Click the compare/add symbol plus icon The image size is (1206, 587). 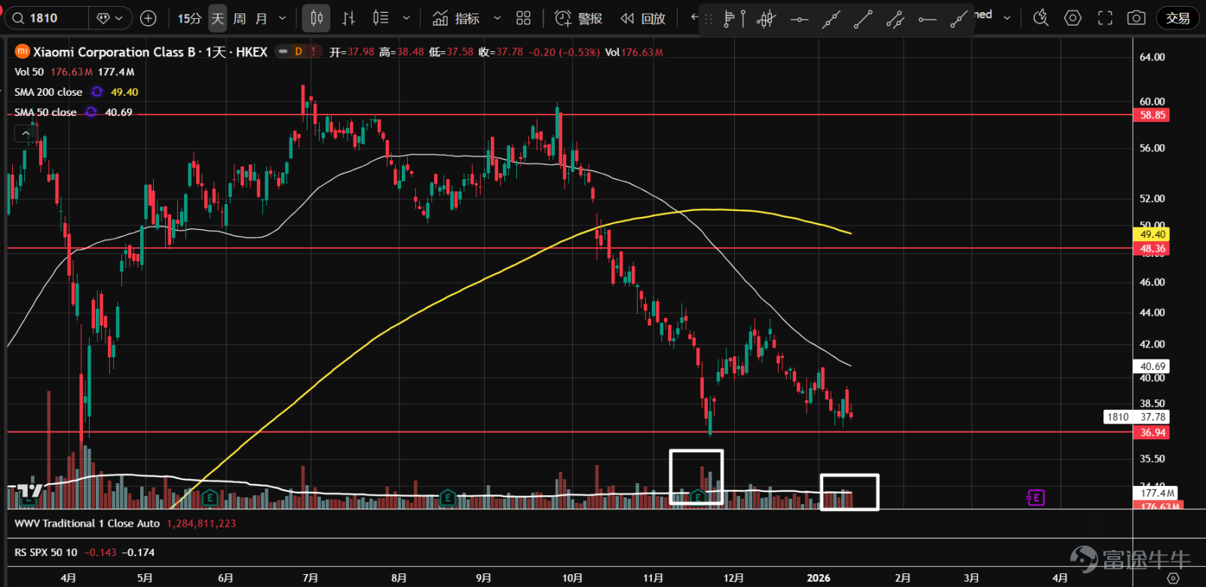click(x=148, y=18)
